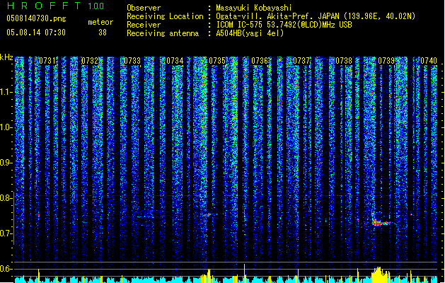Image resolution: width=445 pixels, height=283 pixels.
Task: Click the small red echo near 0731
Action: click(39, 216)
